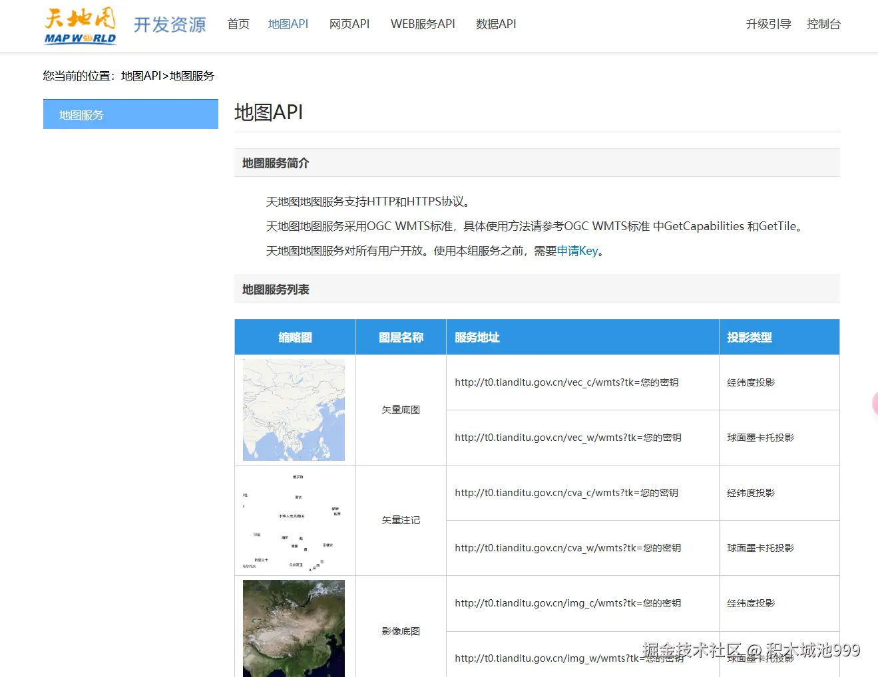Open the 升级引导 link
The height and width of the screenshot is (677, 878).
(x=768, y=24)
